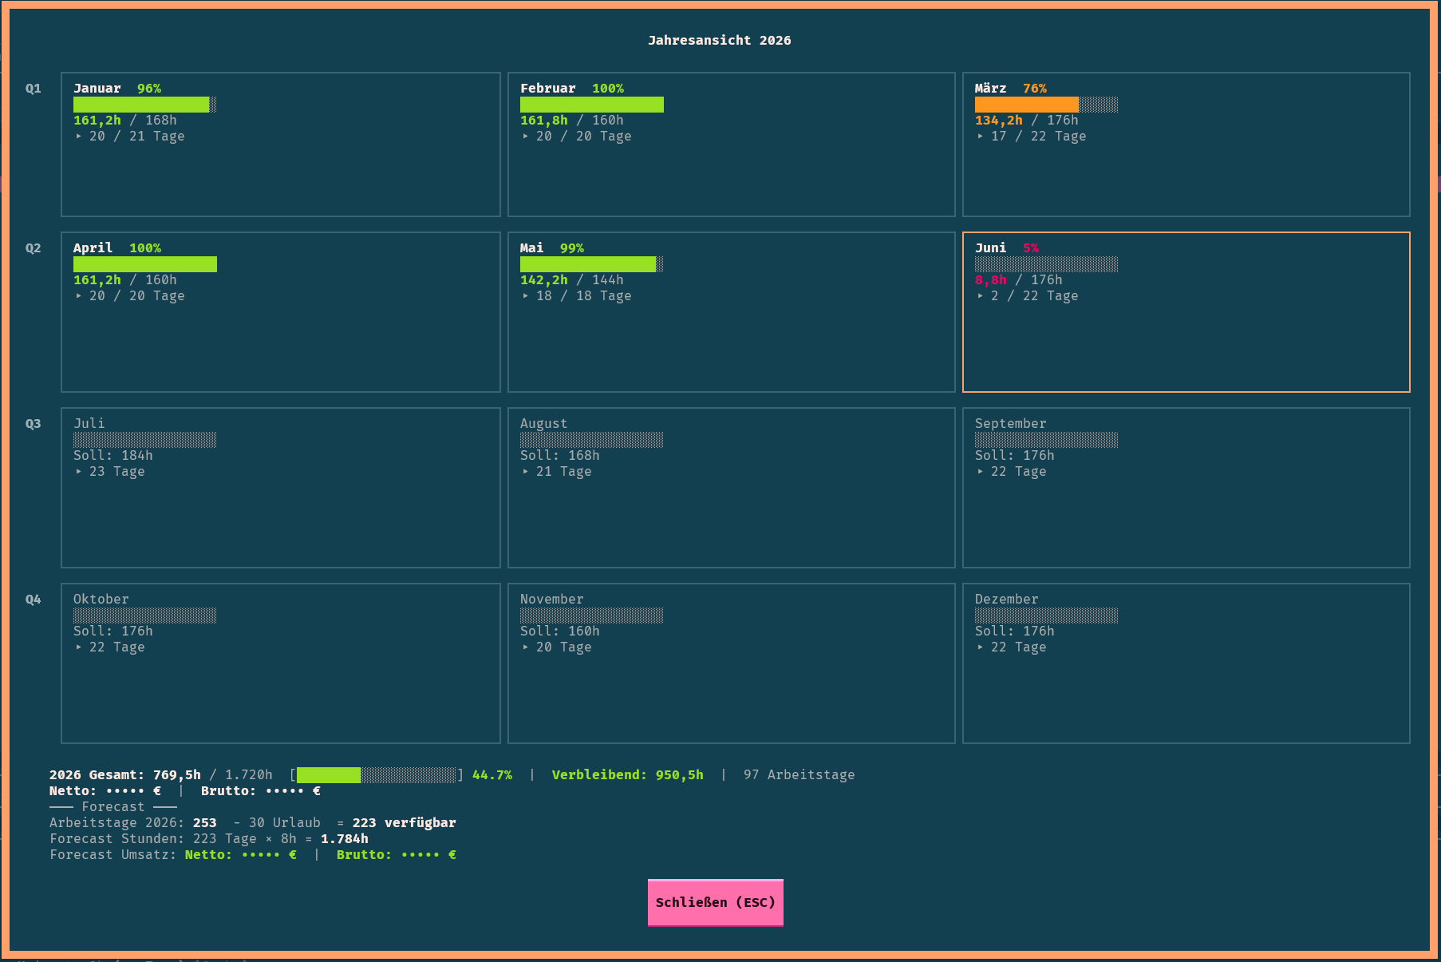The height and width of the screenshot is (962, 1441).
Task: Expand the Januar days triangle marker
Action: [78, 137]
